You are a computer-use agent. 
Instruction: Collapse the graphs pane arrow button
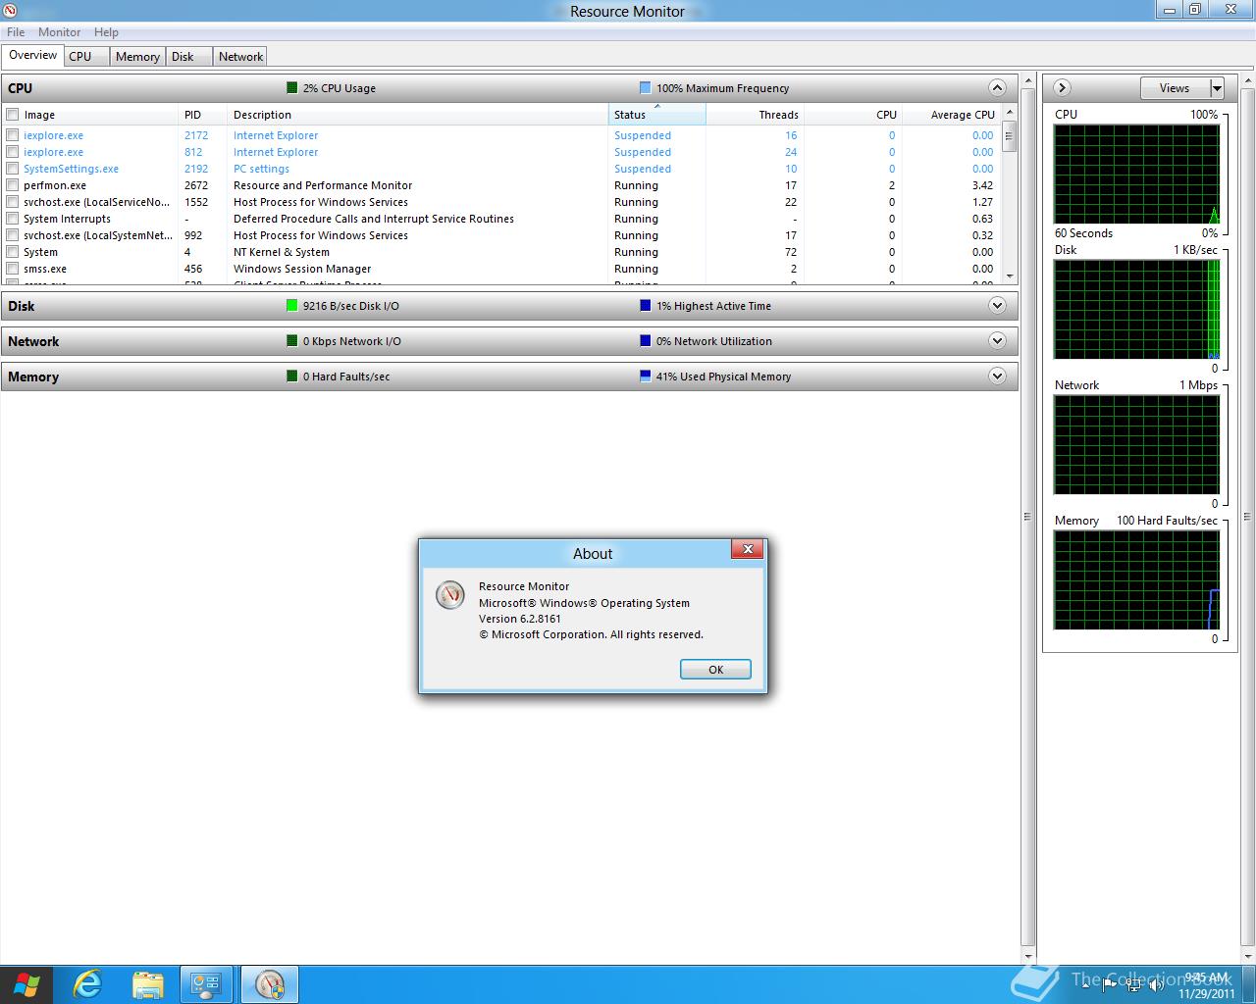(1062, 88)
